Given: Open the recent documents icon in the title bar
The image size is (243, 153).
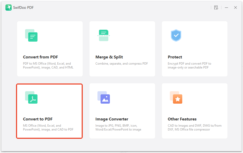Looking at the screenshot, I should [x=216, y=7].
